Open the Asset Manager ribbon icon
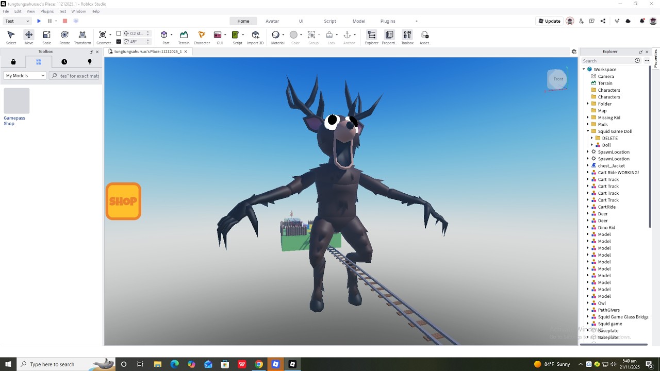 click(425, 37)
